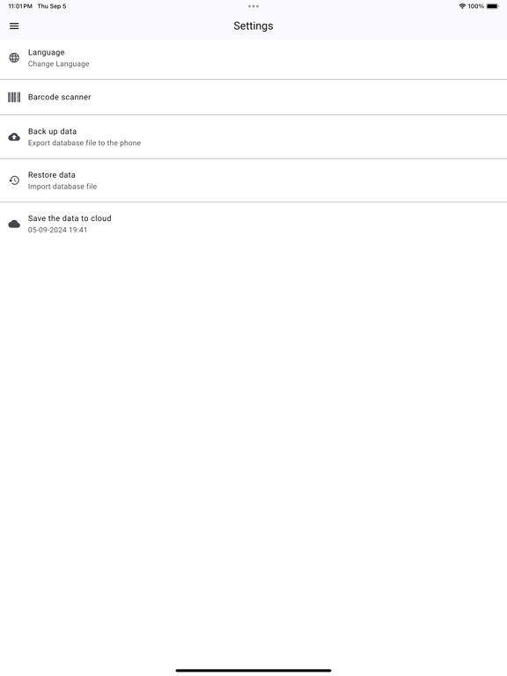Tap the last cloud sync timestamp
507x676 pixels.
[57, 230]
